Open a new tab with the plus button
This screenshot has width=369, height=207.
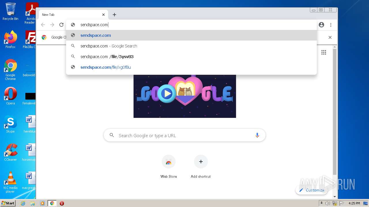tap(114, 15)
